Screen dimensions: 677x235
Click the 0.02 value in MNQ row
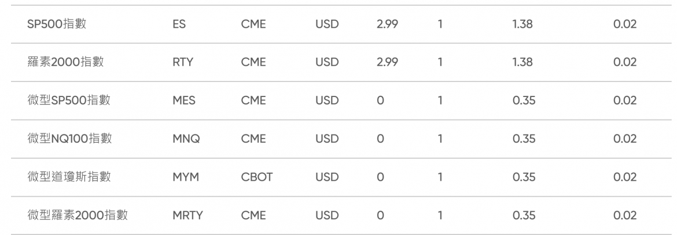click(x=625, y=139)
